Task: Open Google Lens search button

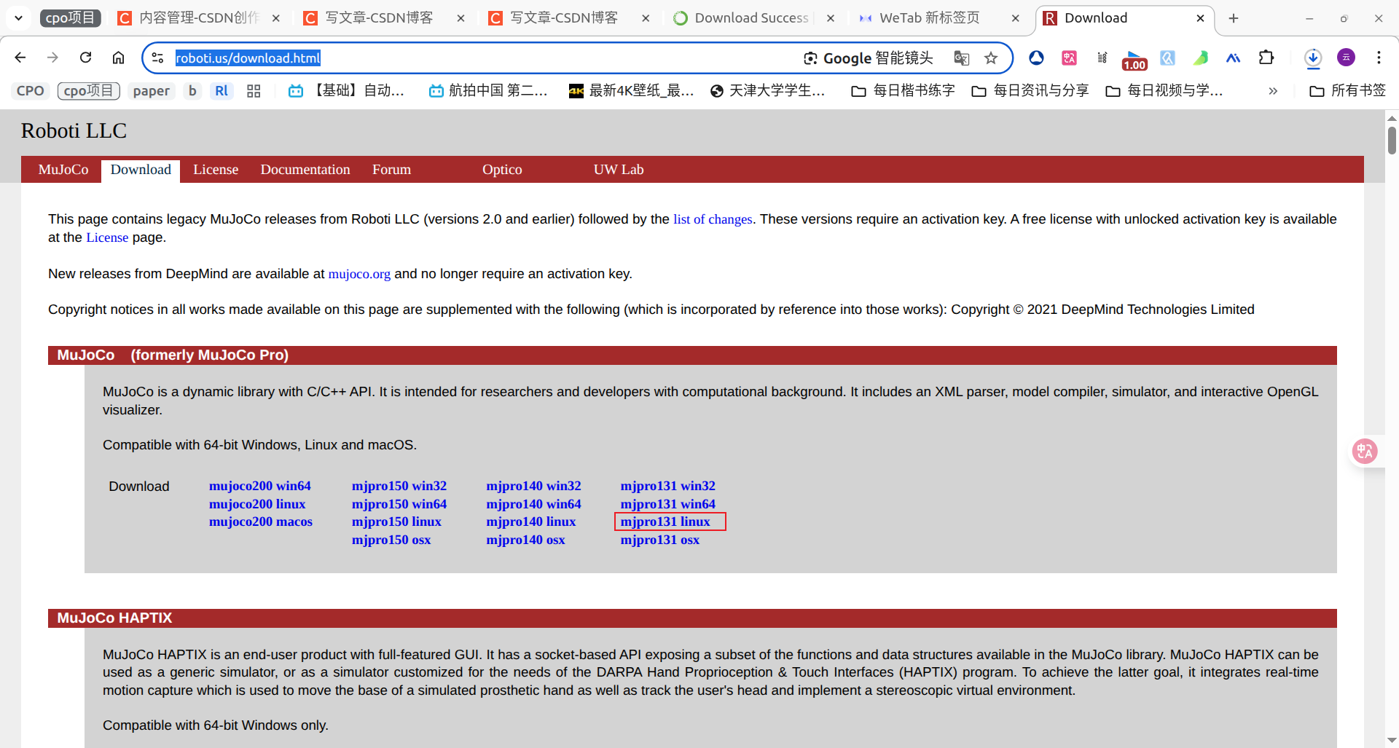Action: tap(868, 58)
